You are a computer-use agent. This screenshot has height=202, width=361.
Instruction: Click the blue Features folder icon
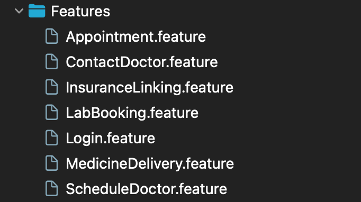pos(37,11)
